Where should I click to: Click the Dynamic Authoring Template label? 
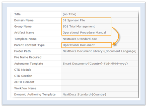coord(35,94)
